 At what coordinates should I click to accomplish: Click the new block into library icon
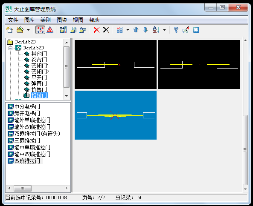click(x=63, y=30)
